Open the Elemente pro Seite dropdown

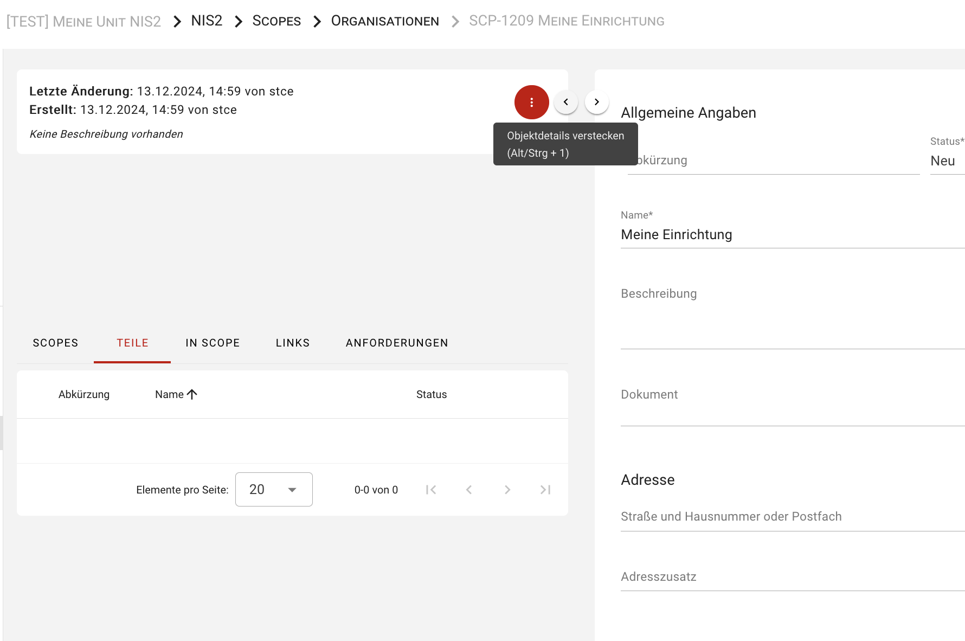[274, 489]
